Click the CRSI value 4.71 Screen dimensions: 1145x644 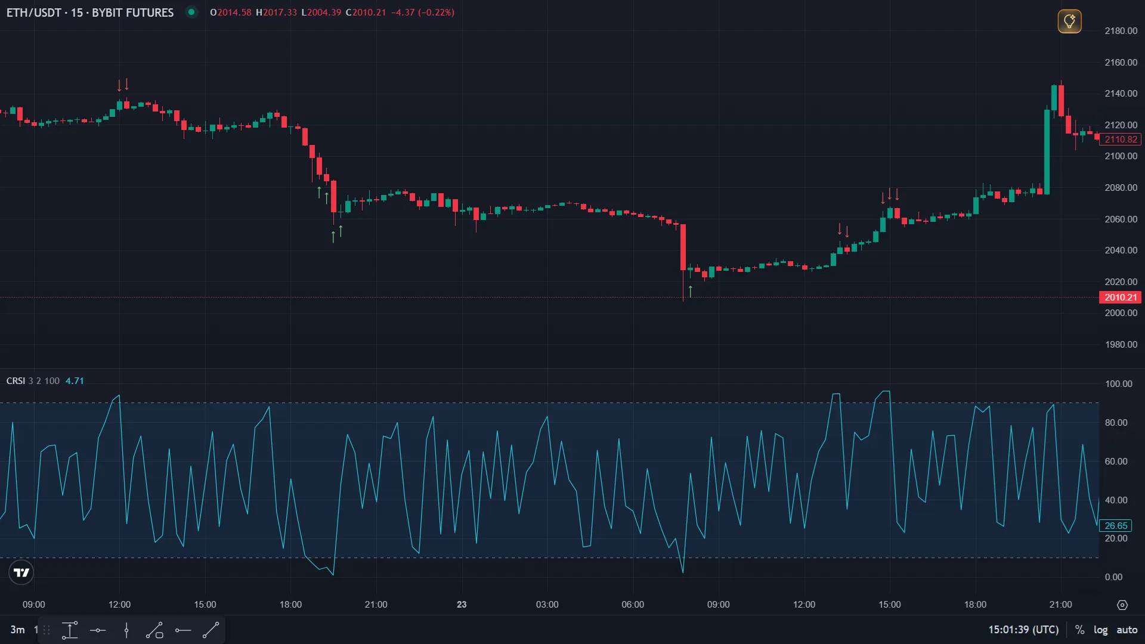pos(75,381)
